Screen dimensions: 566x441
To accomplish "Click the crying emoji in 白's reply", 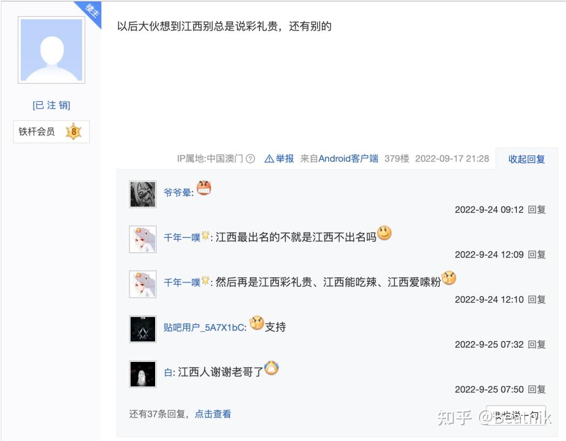I will coord(271,368).
